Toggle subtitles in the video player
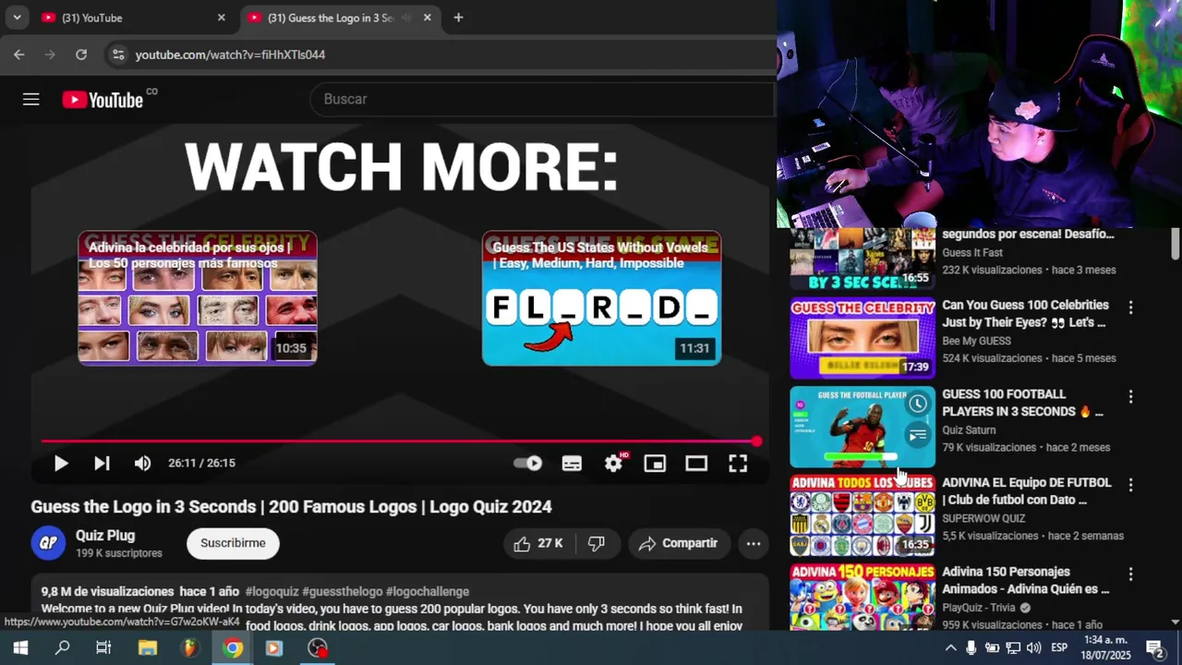The height and width of the screenshot is (665, 1182). [572, 464]
